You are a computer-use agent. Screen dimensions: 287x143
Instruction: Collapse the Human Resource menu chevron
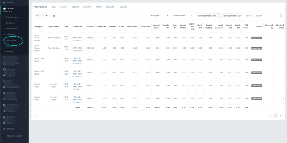pyautogui.click(x=26, y=8)
